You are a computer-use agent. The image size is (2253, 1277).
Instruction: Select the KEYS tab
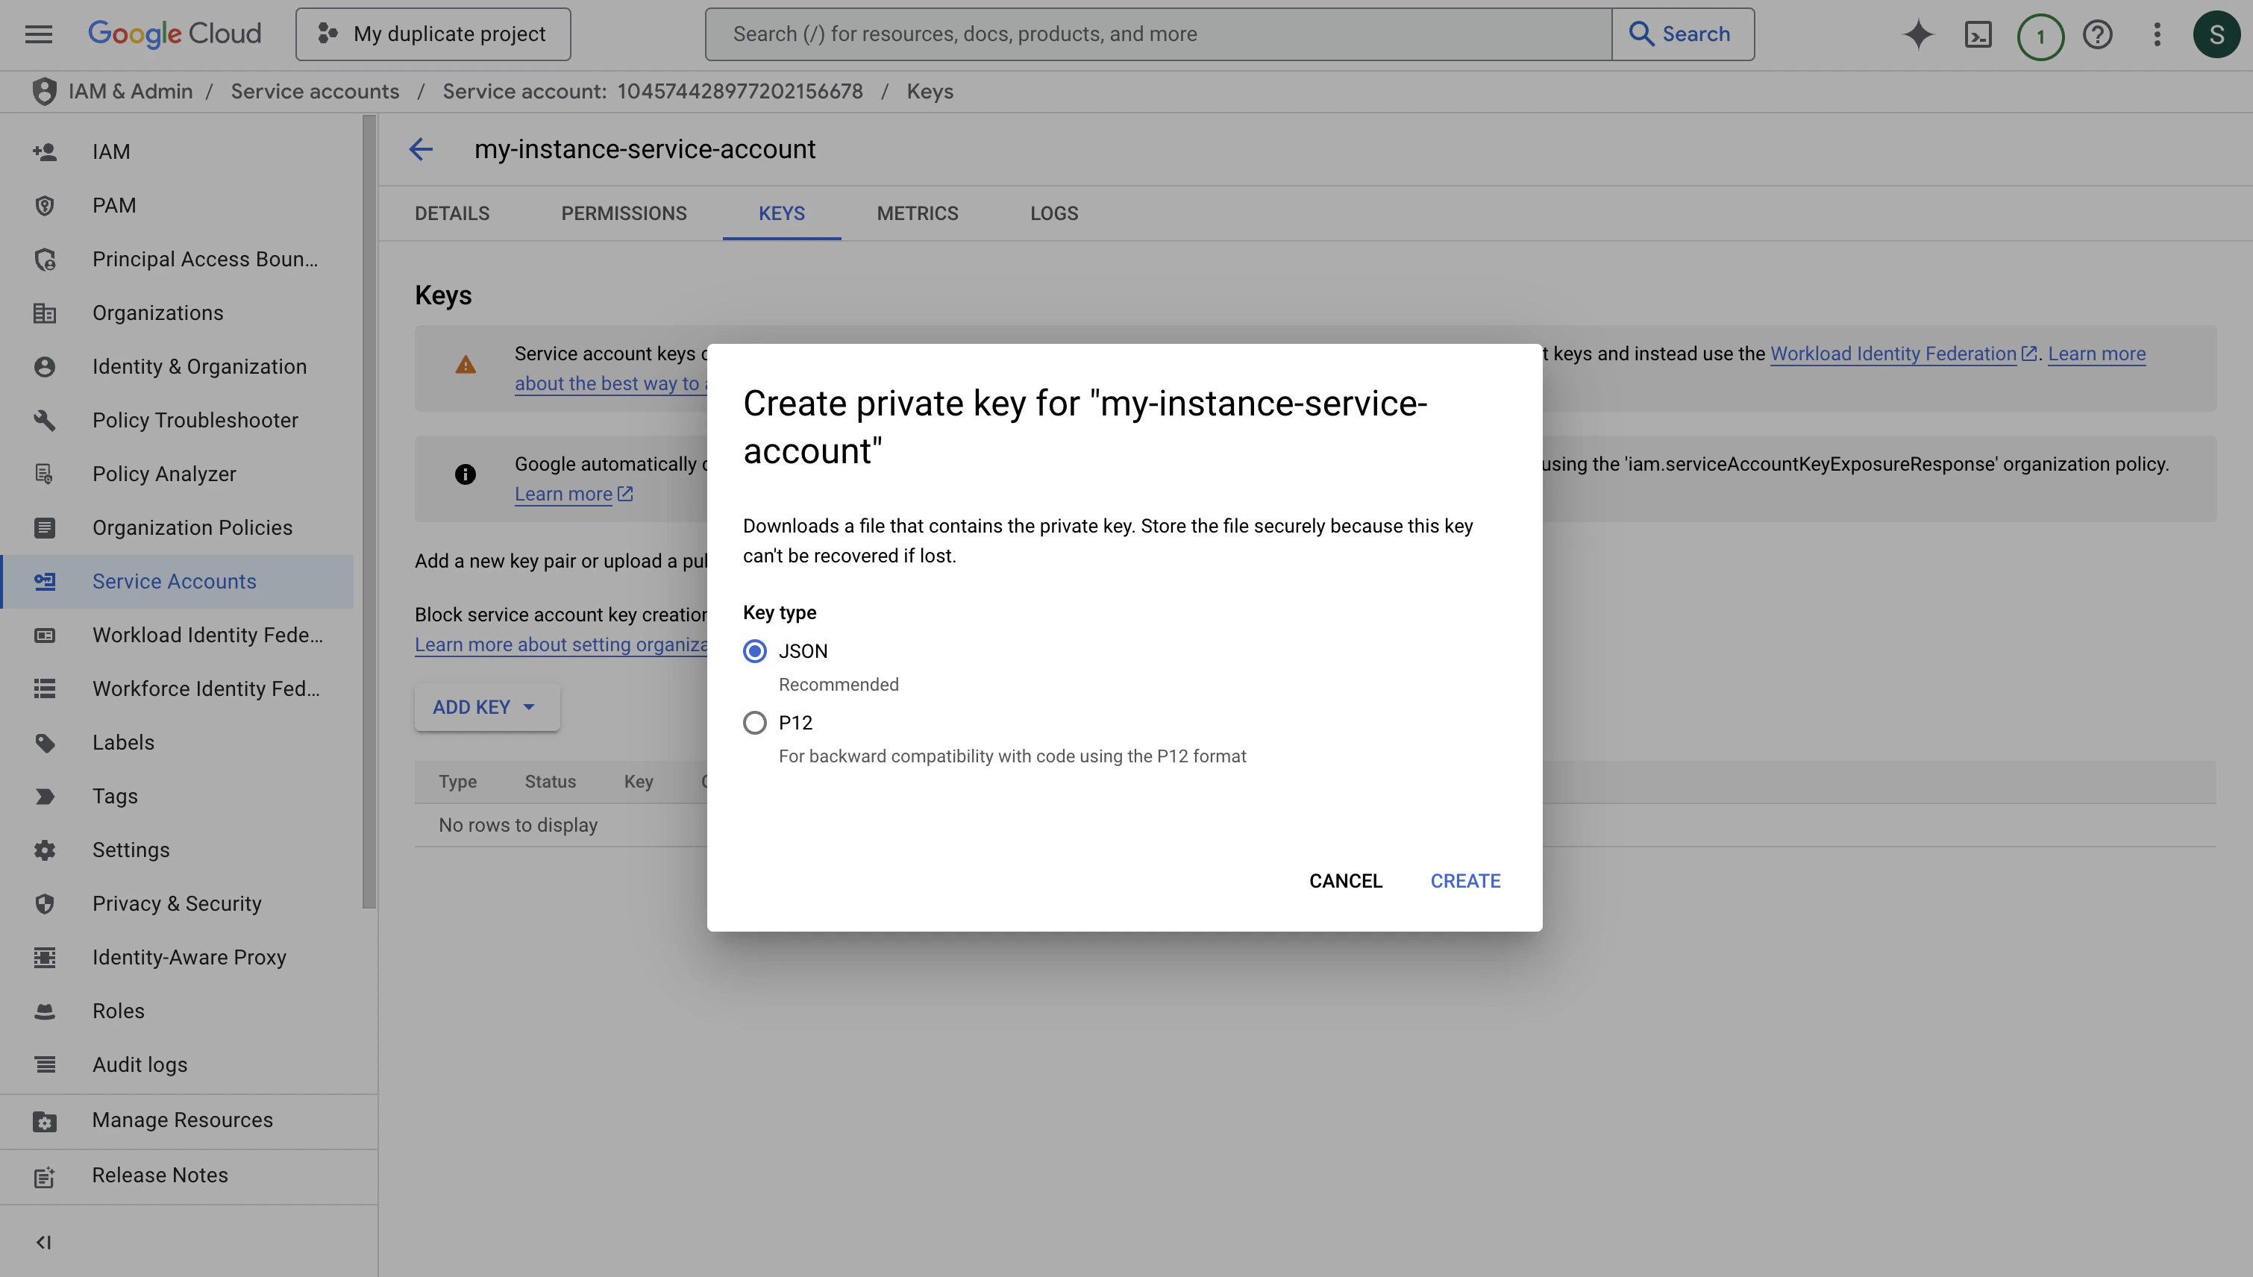[x=781, y=213]
